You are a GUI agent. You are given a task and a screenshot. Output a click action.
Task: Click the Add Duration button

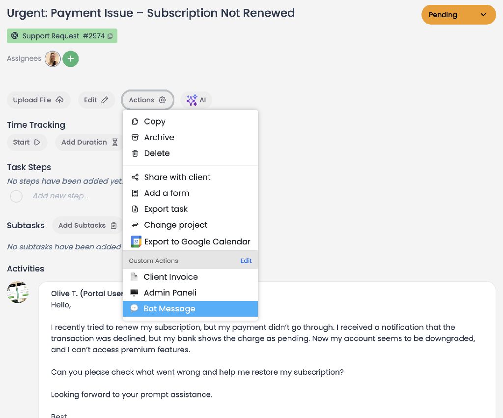(89, 142)
